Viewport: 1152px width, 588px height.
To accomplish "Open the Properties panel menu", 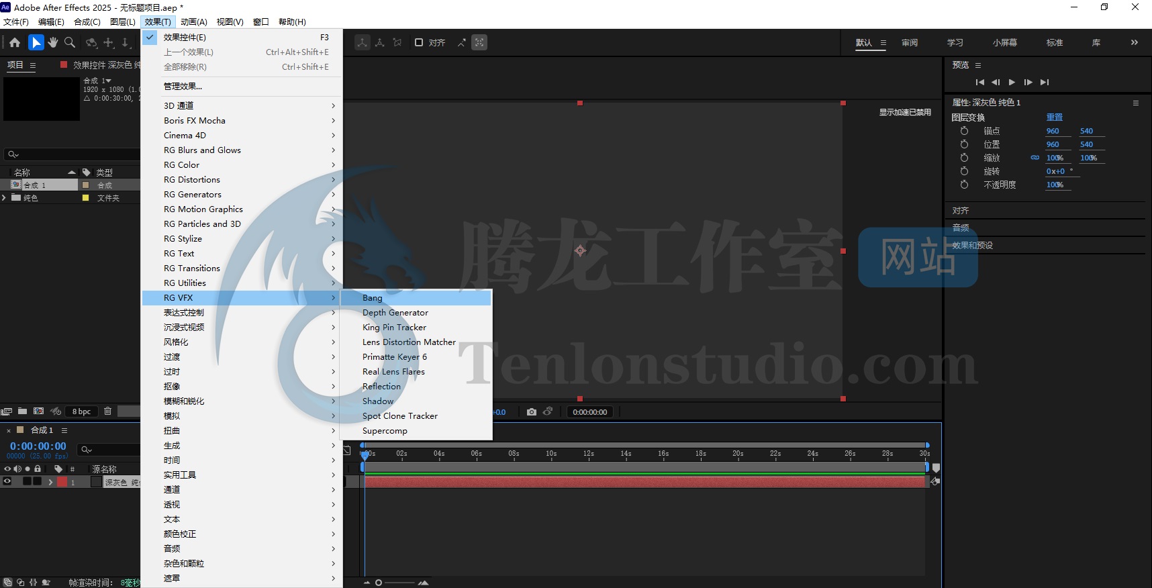I will coord(1136,103).
